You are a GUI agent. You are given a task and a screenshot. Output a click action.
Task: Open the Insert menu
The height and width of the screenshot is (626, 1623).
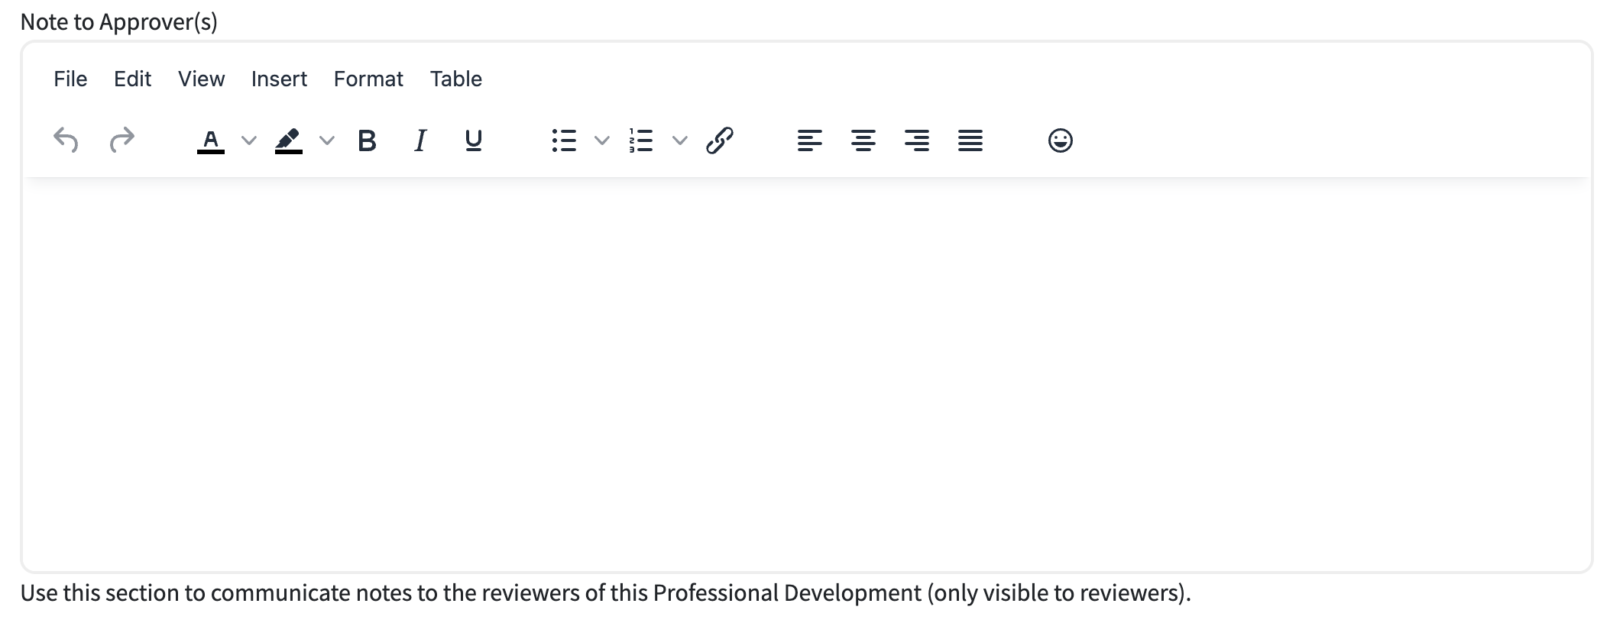point(279,79)
